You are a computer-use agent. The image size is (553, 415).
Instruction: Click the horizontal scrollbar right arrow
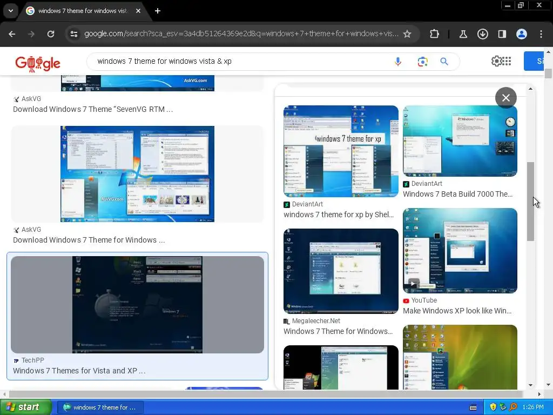(x=539, y=394)
